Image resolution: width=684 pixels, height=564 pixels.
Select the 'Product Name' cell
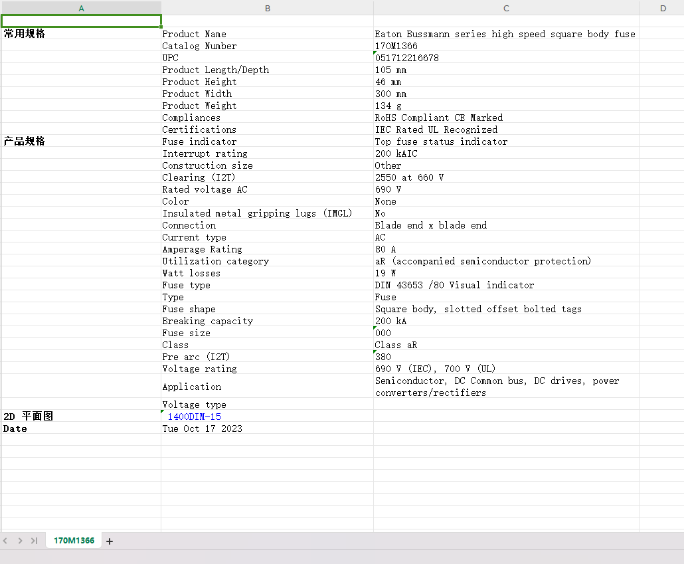click(x=268, y=34)
